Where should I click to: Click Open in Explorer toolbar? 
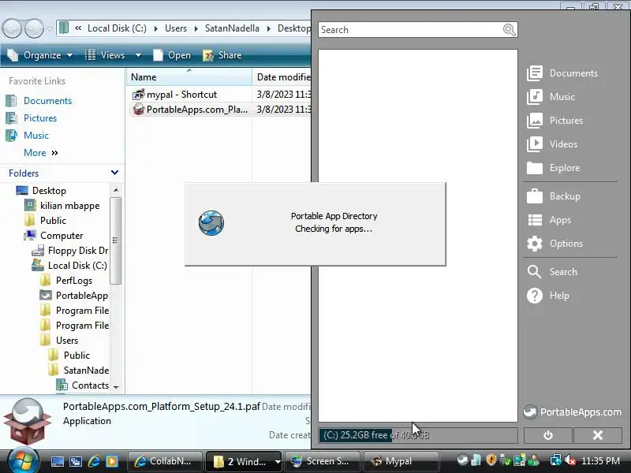coord(172,55)
